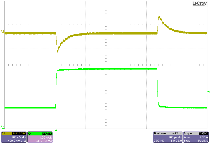Select the C1 ground level marker

coord(3,31)
